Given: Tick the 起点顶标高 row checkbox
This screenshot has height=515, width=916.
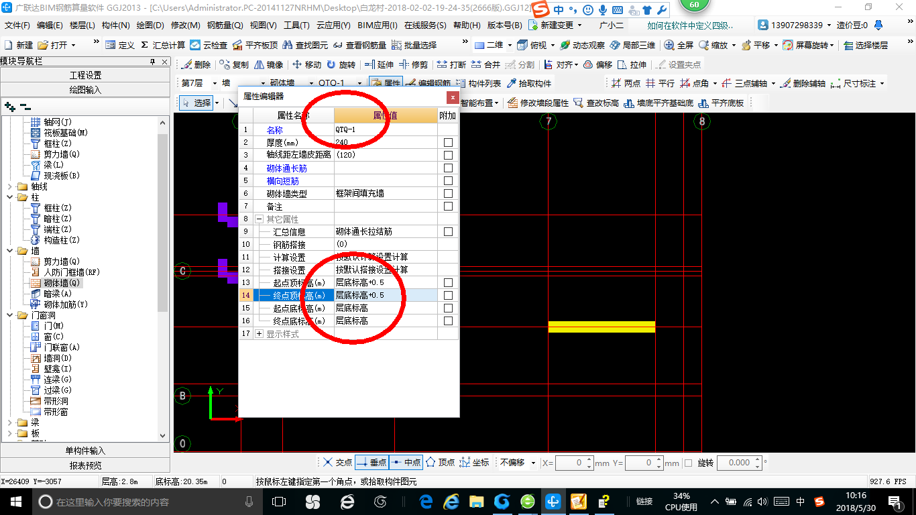Looking at the screenshot, I should 448,282.
